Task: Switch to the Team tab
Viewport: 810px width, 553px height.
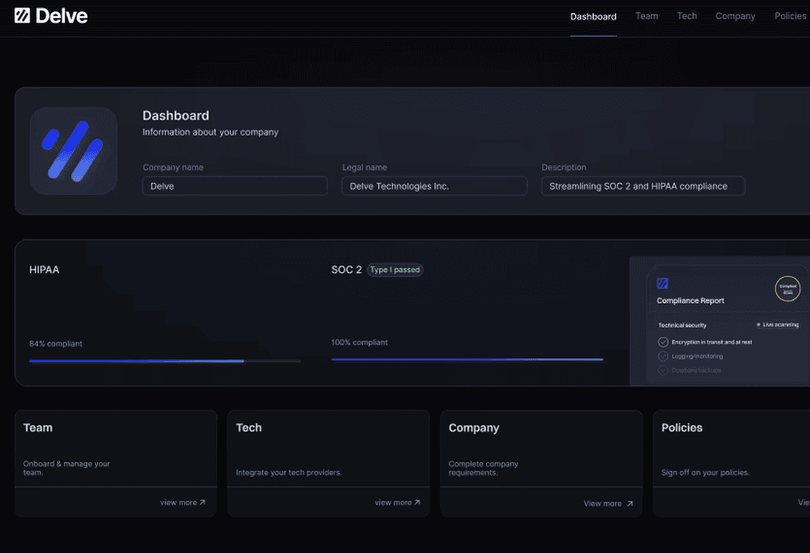Action: tap(646, 16)
